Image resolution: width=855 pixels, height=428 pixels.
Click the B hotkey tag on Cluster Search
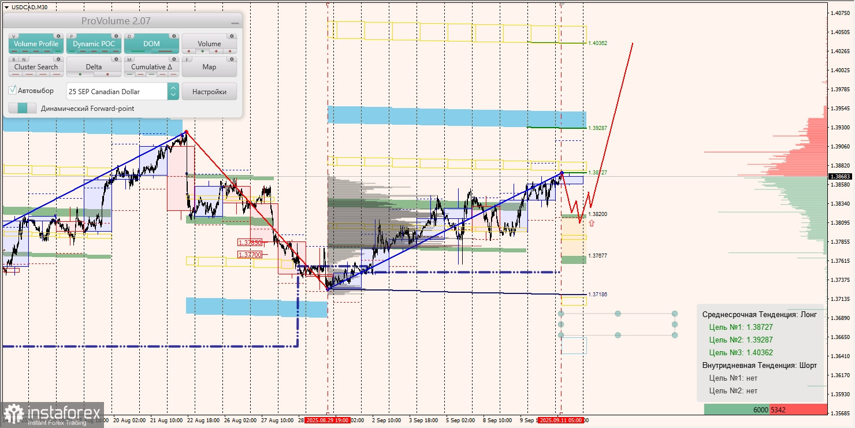coord(13,59)
